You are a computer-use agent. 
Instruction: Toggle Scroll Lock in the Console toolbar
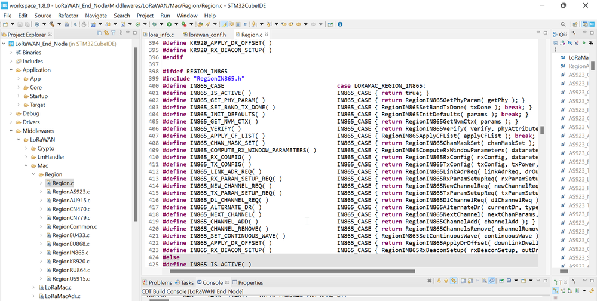coord(470,281)
